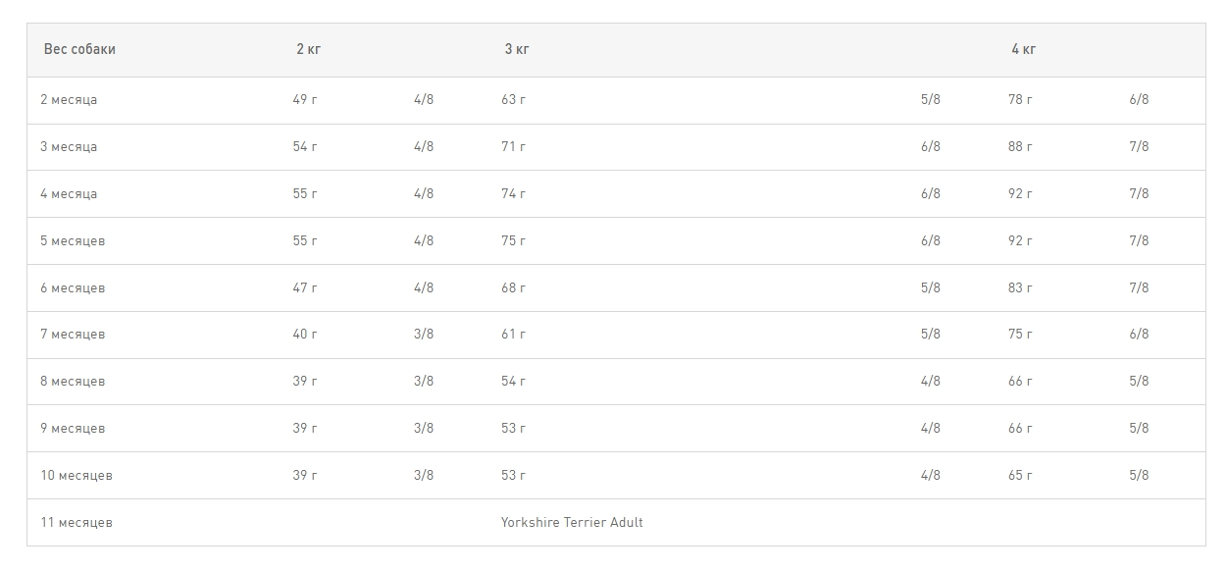Select the '3 кг' column header
The width and height of the screenshot is (1228, 572).
pyautogui.click(x=517, y=49)
